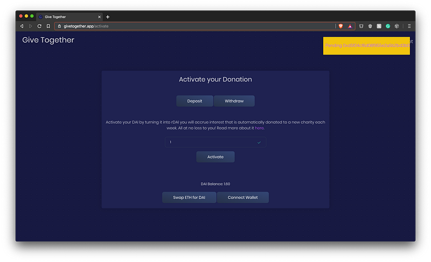Click the yellow Pending transaction notification

366,46
